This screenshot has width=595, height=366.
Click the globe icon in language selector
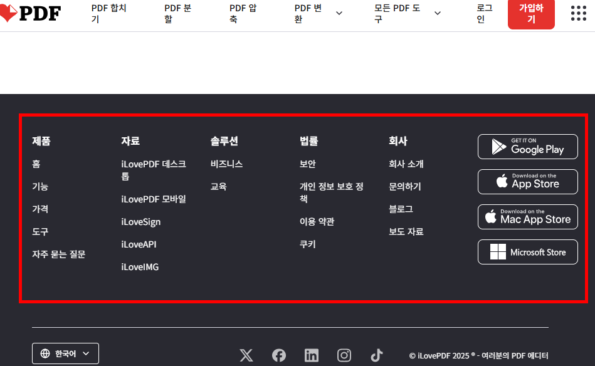pos(46,353)
